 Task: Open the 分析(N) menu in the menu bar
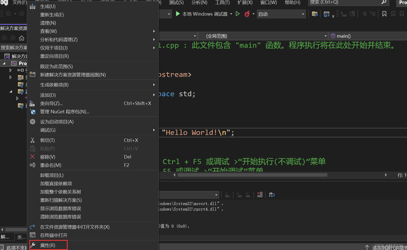pos(199,3)
